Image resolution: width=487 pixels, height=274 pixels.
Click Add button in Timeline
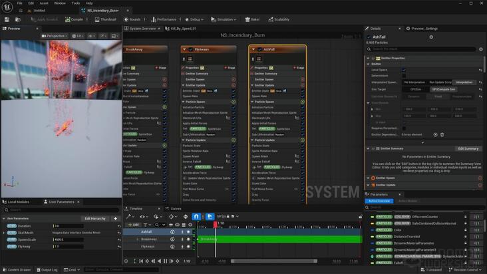134,225
